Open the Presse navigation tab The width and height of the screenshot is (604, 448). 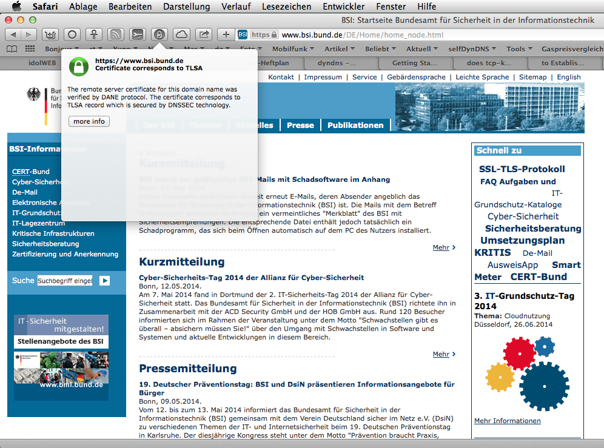[300, 125]
